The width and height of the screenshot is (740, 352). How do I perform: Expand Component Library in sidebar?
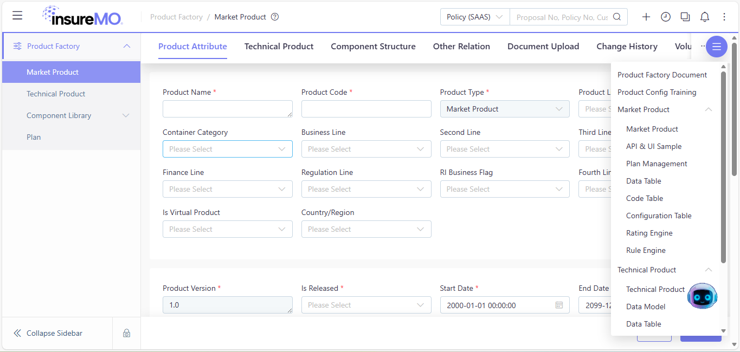click(126, 115)
